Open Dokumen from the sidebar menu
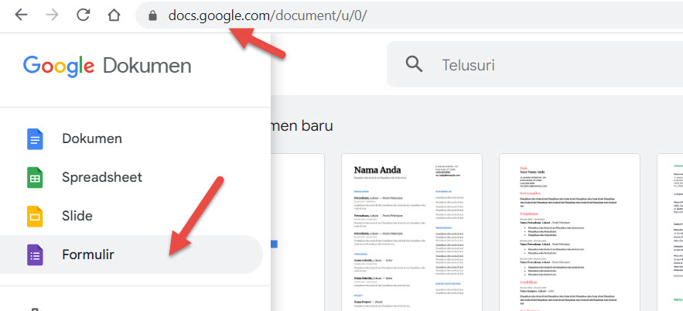This screenshot has width=683, height=311. pyautogui.click(x=92, y=139)
